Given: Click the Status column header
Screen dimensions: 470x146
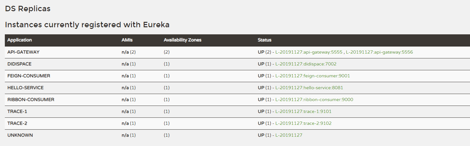Looking at the screenshot, I should 265,40.
